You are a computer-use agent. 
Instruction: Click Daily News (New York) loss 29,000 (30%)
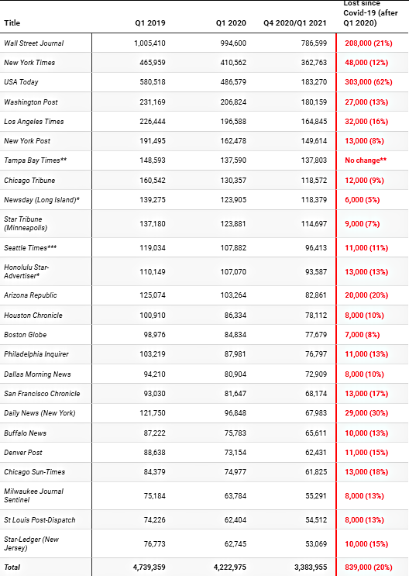(366, 413)
